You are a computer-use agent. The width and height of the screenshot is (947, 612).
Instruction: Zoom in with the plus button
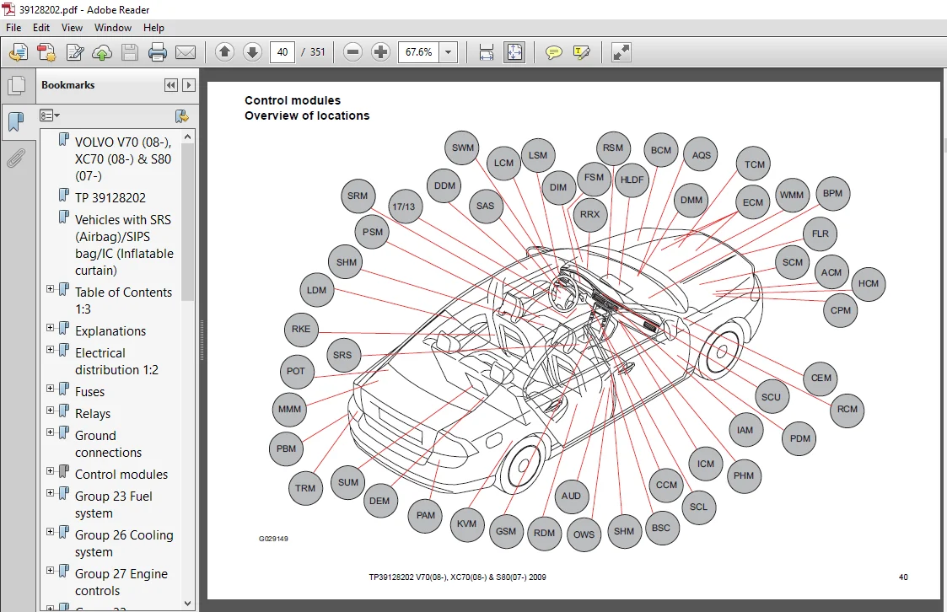[380, 52]
